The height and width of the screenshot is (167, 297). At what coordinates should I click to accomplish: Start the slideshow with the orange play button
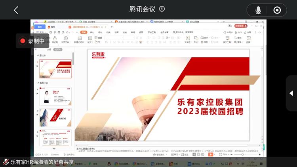(x=211, y=154)
